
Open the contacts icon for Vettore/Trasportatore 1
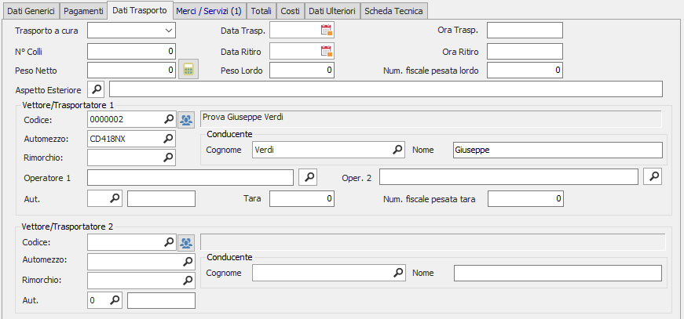(x=186, y=119)
